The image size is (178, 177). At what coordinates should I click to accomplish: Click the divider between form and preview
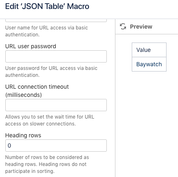(115, 98)
